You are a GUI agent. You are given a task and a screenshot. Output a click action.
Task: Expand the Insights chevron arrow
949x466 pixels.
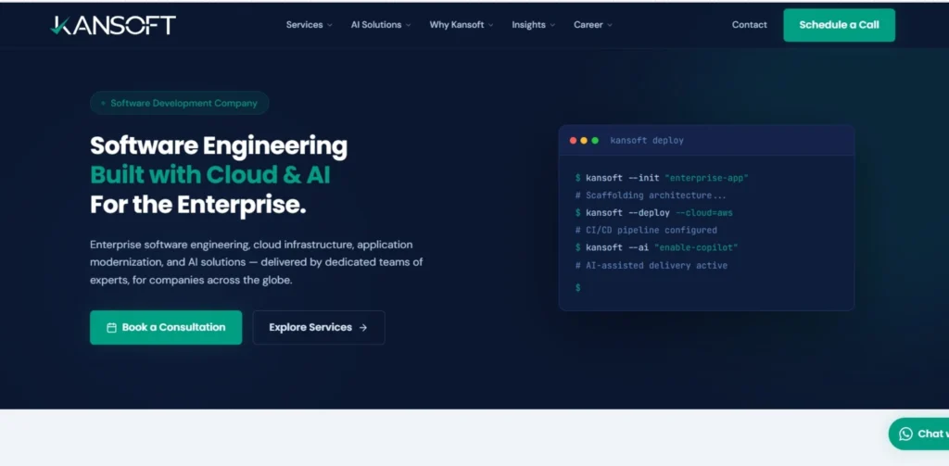552,25
